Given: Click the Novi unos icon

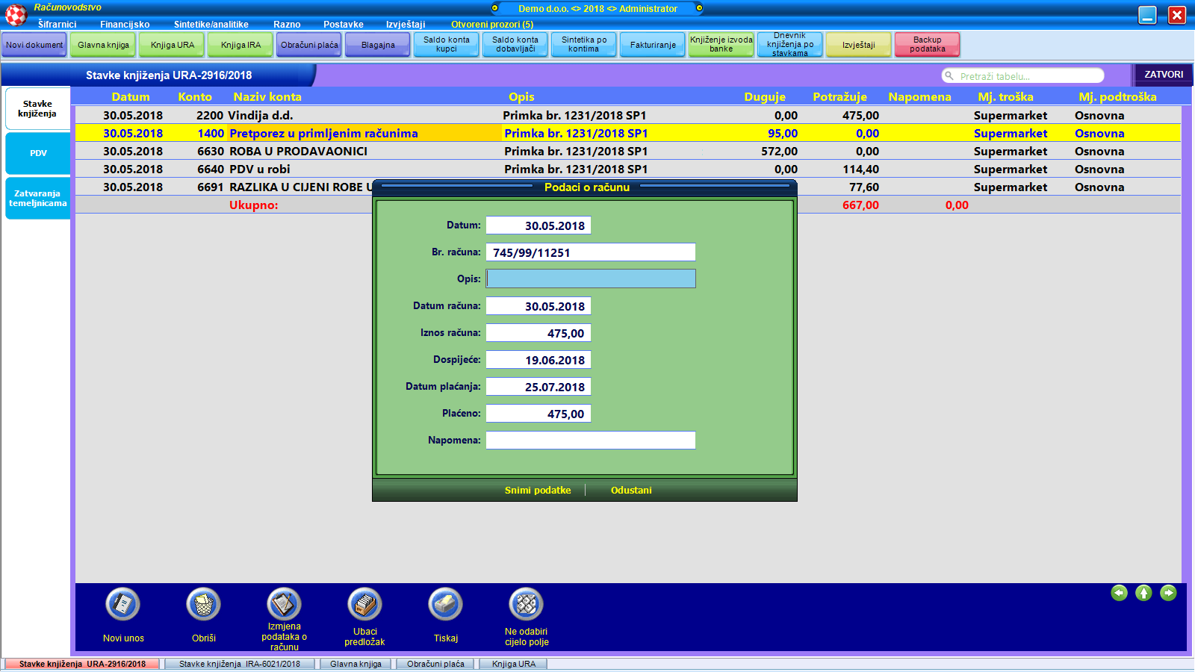Looking at the screenshot, I should [123, 605].
